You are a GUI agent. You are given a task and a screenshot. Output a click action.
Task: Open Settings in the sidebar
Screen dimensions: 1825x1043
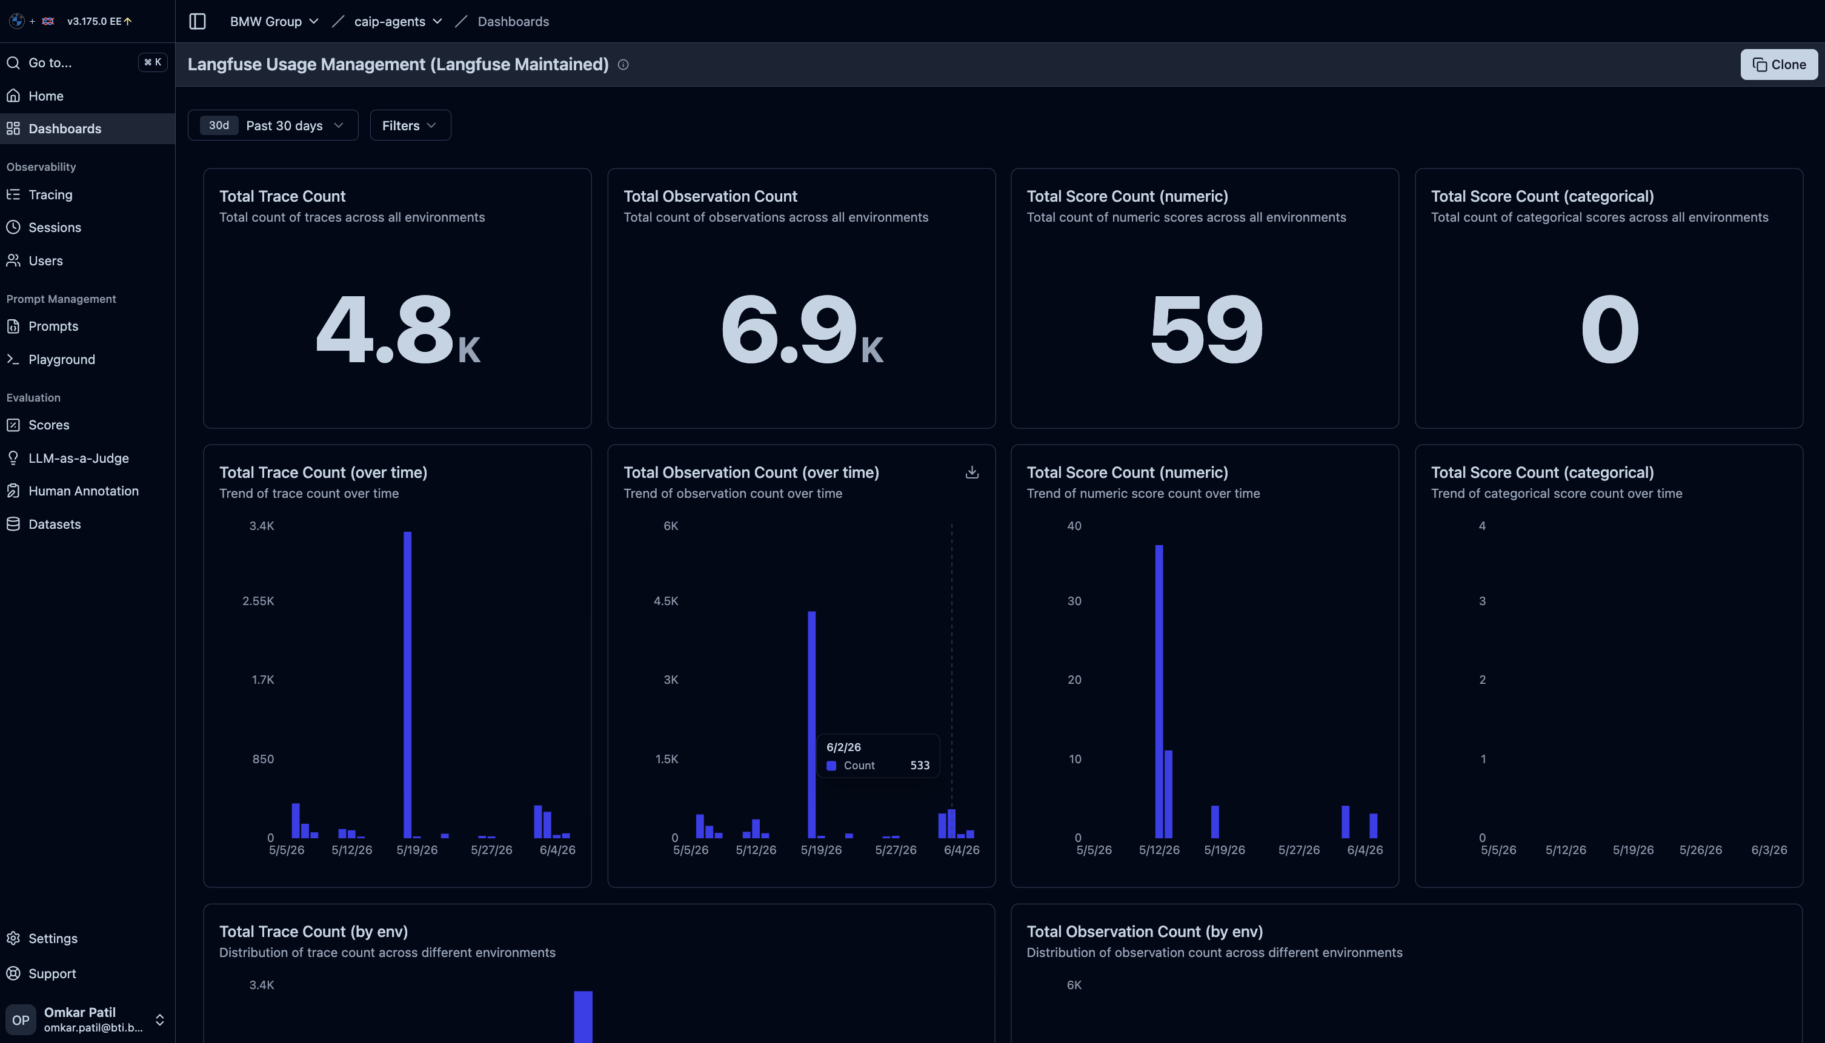click(87, 938)
